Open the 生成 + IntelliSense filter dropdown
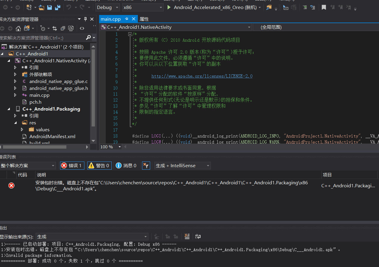The width and height of the screenshot is (379, 267). point(182,165)
